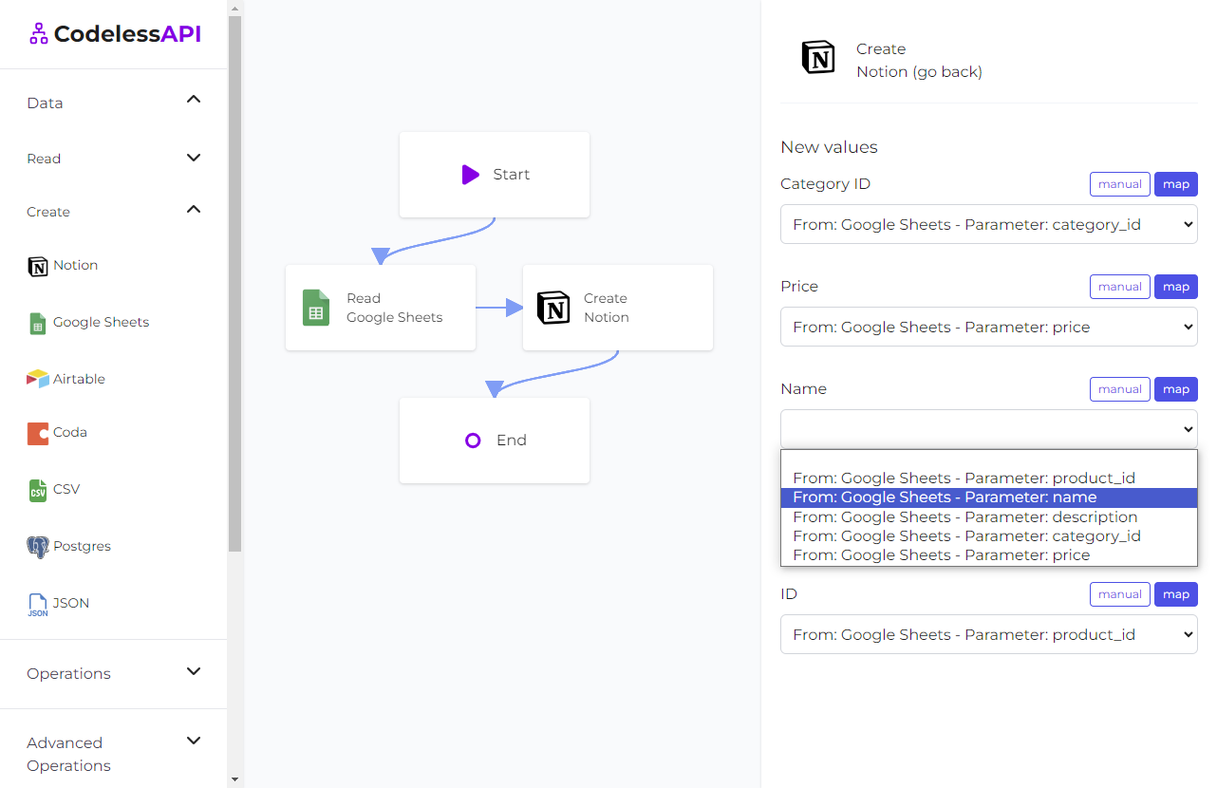
Task: Switch Price to map mode
Action: click(x=1176, y=287)
